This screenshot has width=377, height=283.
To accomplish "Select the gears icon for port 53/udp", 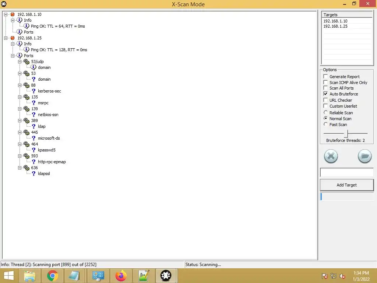I will click(x=27, y=62).
